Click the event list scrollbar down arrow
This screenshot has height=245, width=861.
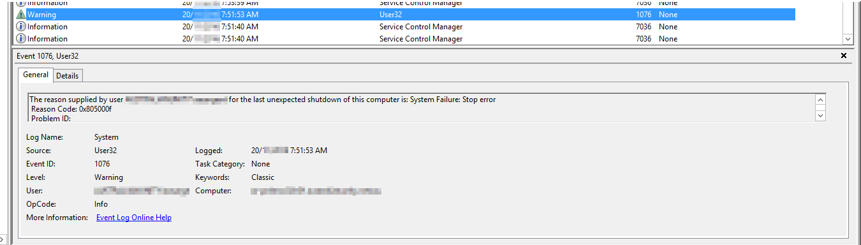848,39
